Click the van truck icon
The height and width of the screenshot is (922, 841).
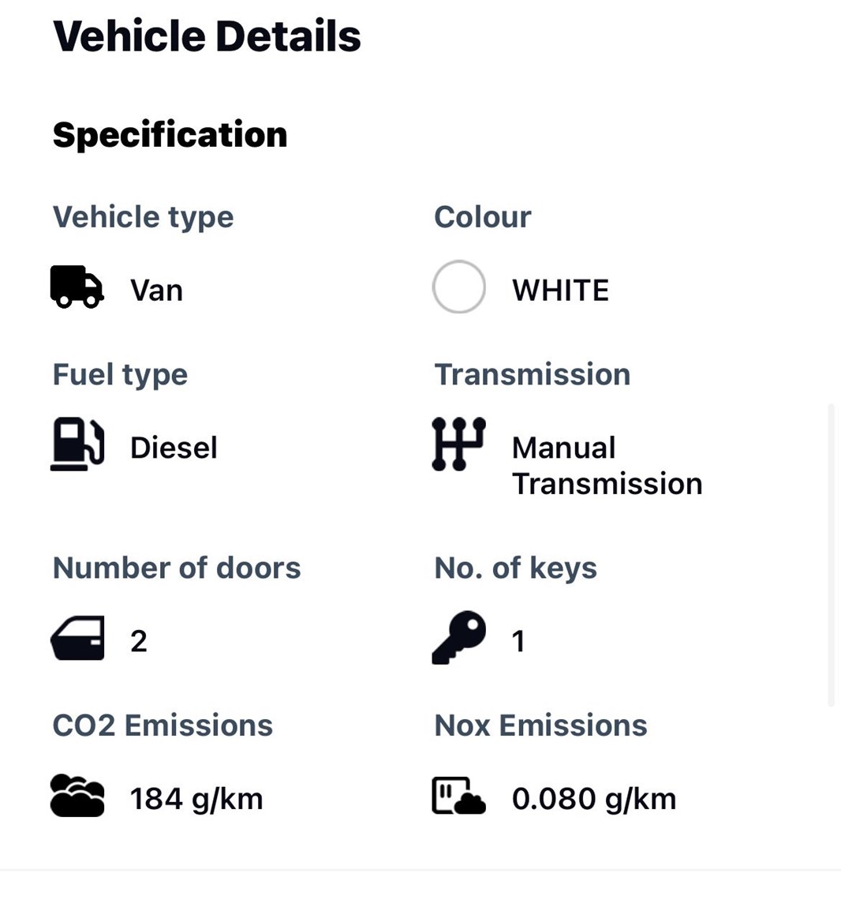77,287
